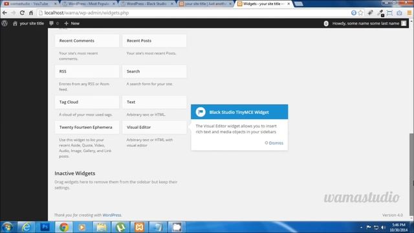Open the New content menu
The height and width of the screenshot is (233, 414).
[x=72, y=23]
